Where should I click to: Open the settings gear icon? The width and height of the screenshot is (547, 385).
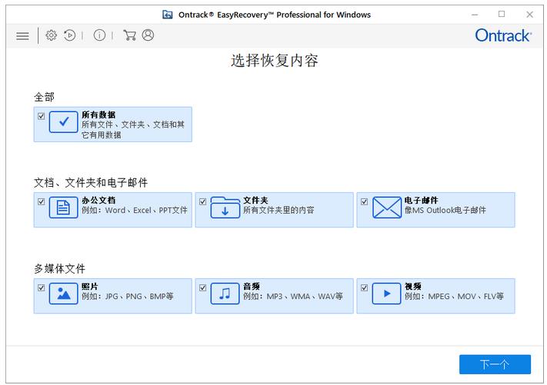[x=51, y=35]
